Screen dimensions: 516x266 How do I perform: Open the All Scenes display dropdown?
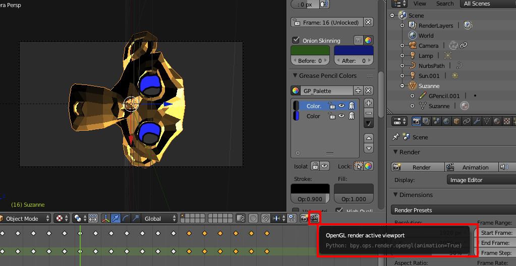[488, 4]
